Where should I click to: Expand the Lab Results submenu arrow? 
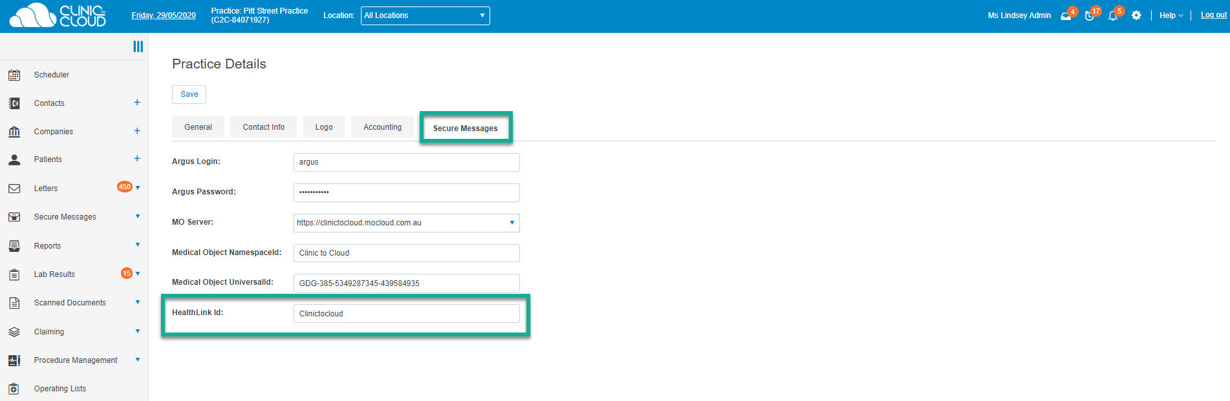pos(138,274)
